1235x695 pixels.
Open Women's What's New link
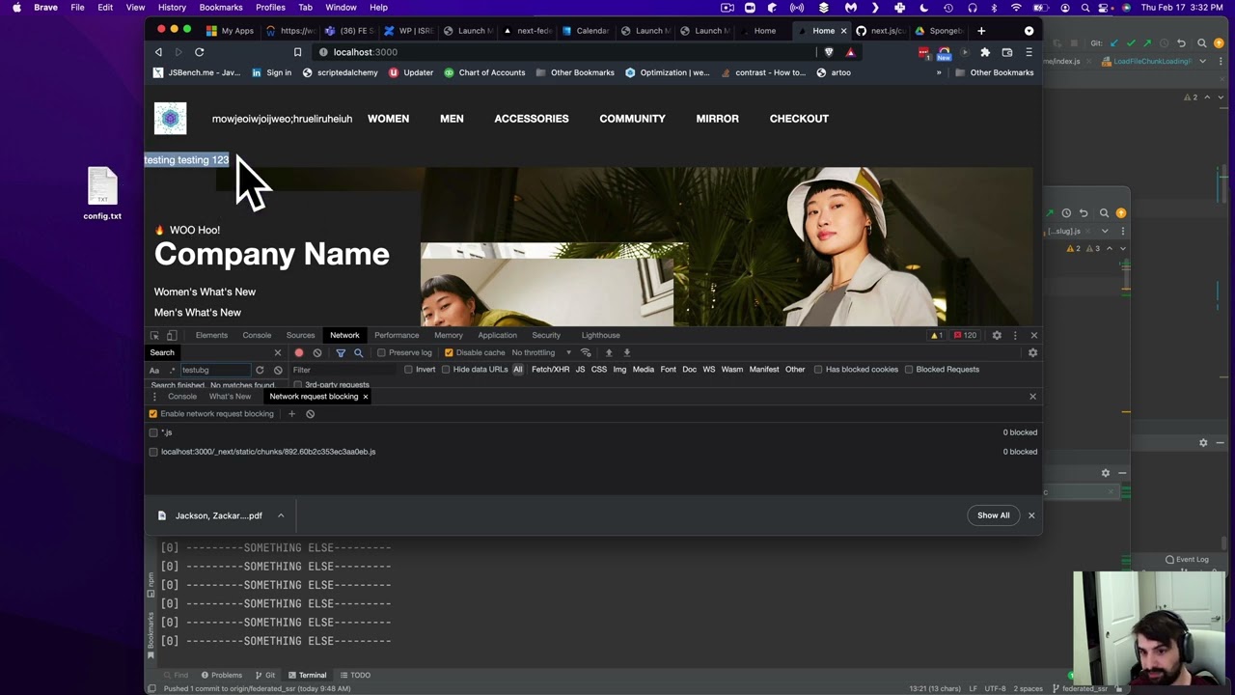[x=205, y=292]
